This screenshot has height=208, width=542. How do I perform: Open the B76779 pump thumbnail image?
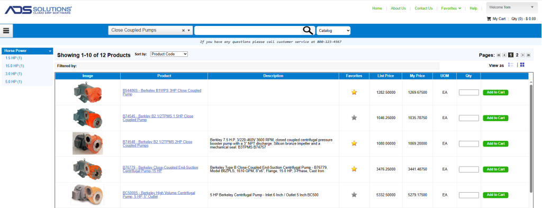88,169
